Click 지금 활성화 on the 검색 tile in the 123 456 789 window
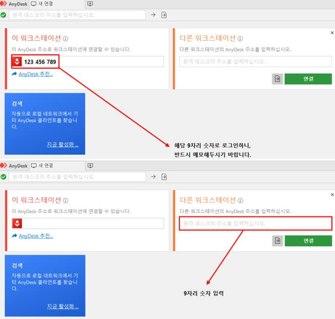This screenshot has width=335, height=319. point(63,145)
